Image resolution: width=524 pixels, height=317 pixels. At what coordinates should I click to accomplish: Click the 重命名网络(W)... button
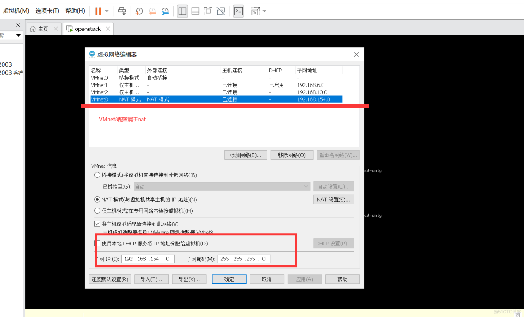point(338,155)
